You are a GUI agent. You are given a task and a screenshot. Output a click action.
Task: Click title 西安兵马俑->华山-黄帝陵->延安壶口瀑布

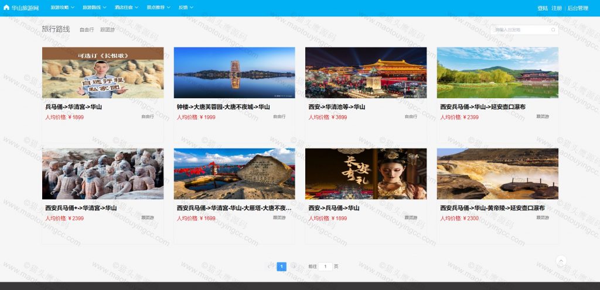[x=492, y=208]
